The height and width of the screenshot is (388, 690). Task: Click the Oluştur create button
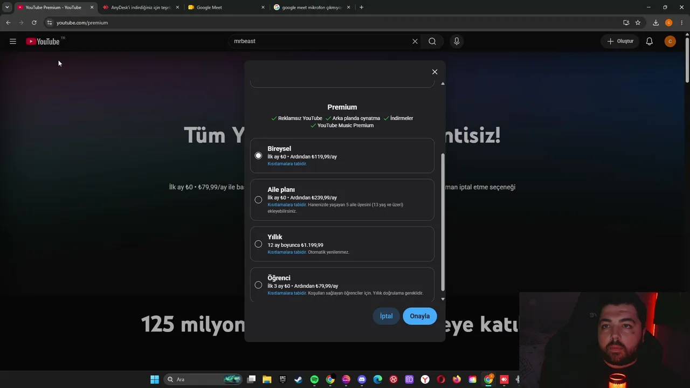620,41
